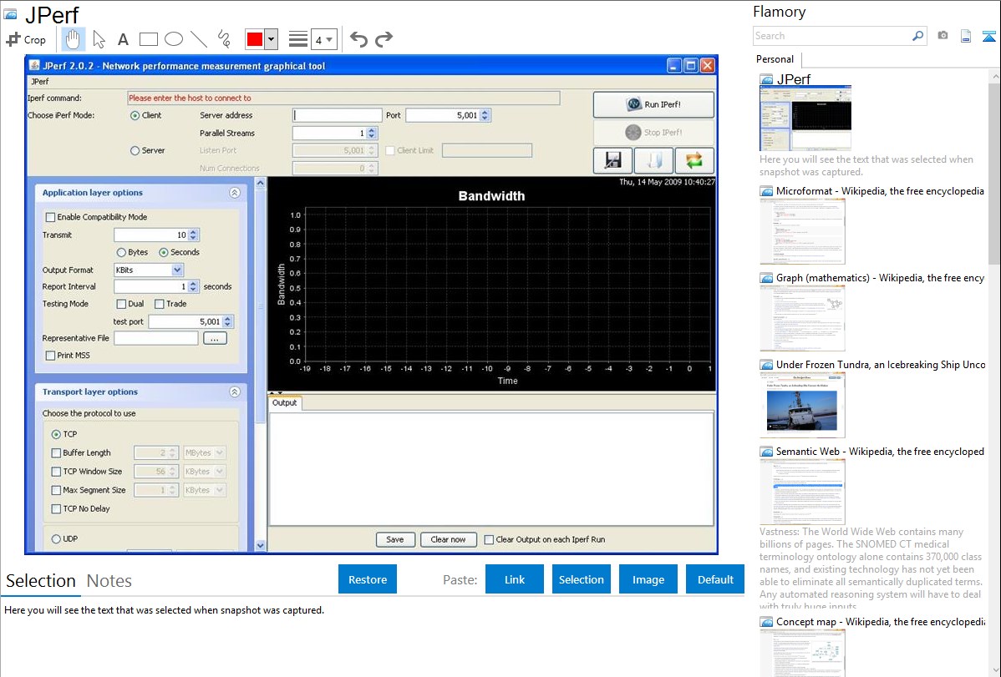Open the JPerf menu in the menu bar

[40, 82]
